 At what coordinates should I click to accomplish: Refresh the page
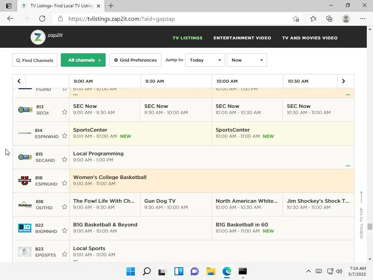pyautogui.click(x=42, y=19)
